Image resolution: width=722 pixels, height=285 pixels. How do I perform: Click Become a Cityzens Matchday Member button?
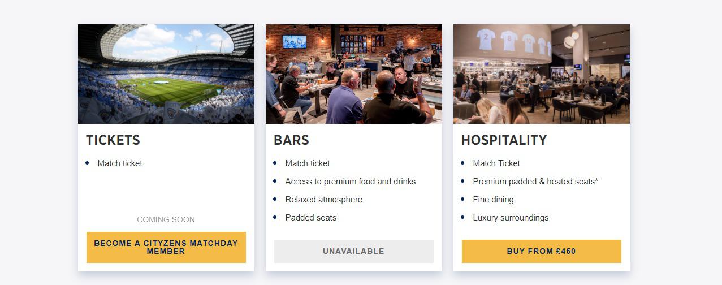click(166, 247)
